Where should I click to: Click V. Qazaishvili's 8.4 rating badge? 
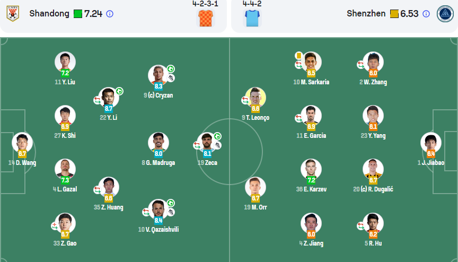(158, 221)
